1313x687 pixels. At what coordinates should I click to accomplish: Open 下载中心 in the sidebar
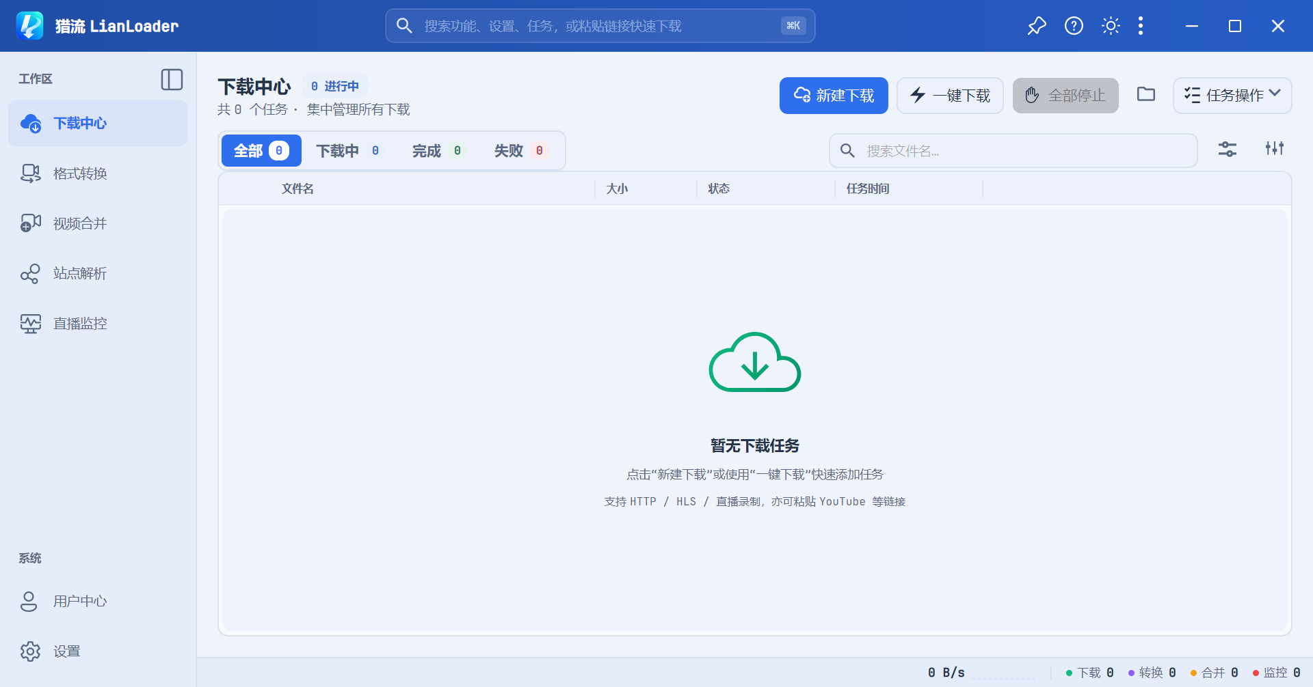pyautogui.click(x=98, y=124)
